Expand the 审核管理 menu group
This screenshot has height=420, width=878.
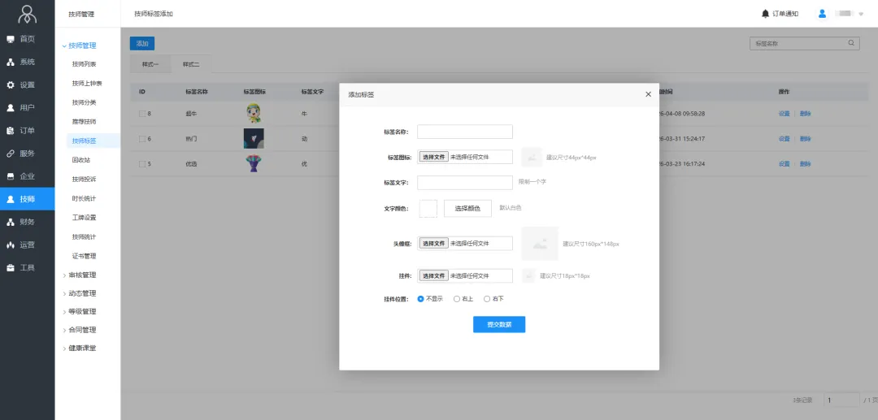81,275
